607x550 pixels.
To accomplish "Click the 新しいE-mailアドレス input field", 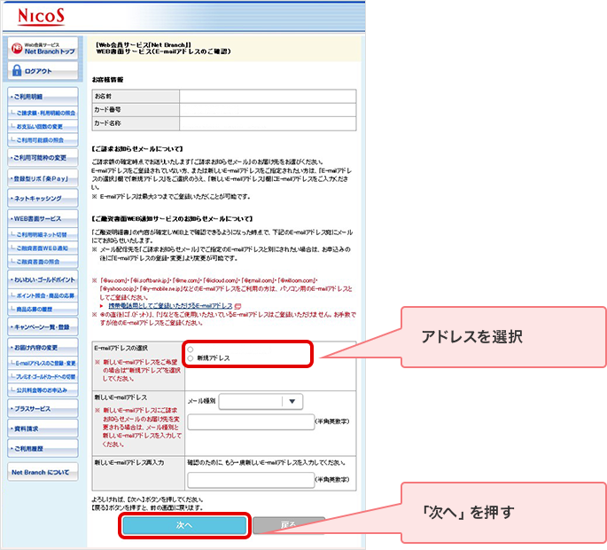I will 251,422.
